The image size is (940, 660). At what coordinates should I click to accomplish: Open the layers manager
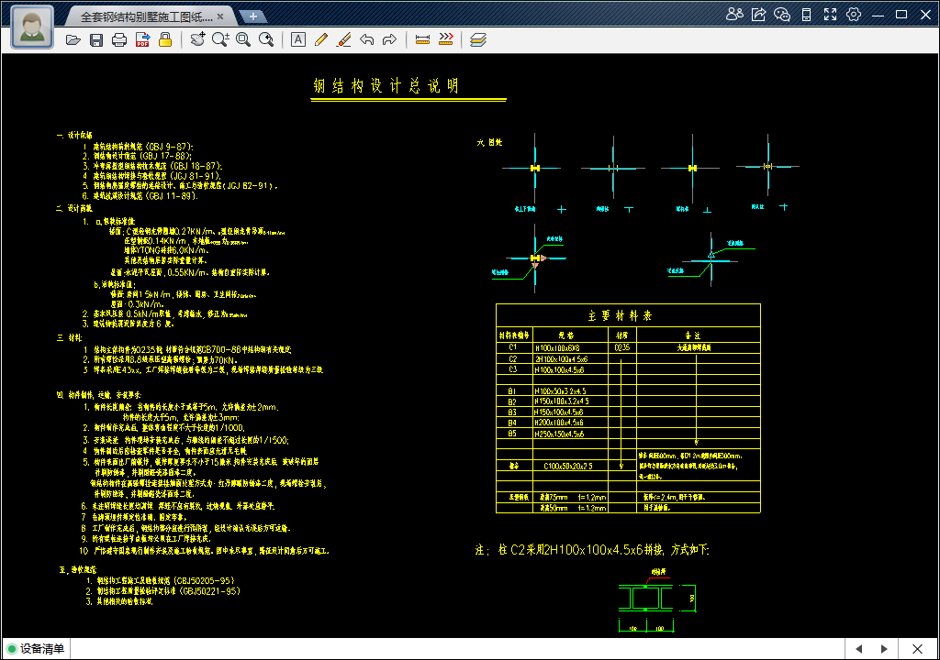coord(477,39)
